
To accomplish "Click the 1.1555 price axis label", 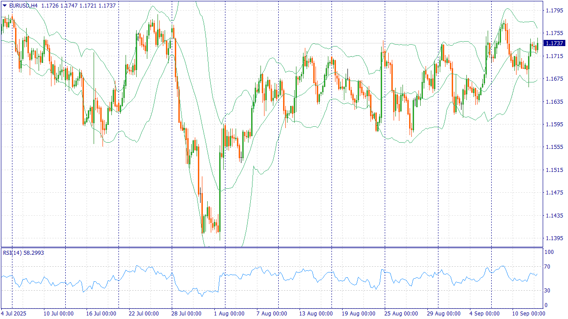I will (x=554, y=147).
